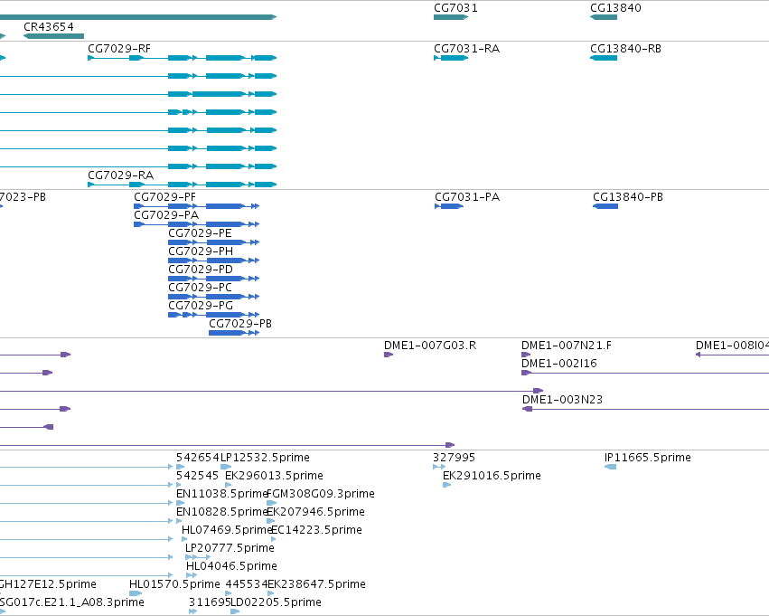Select the EK291016.5prime EST label

click(x=492, y=476)
